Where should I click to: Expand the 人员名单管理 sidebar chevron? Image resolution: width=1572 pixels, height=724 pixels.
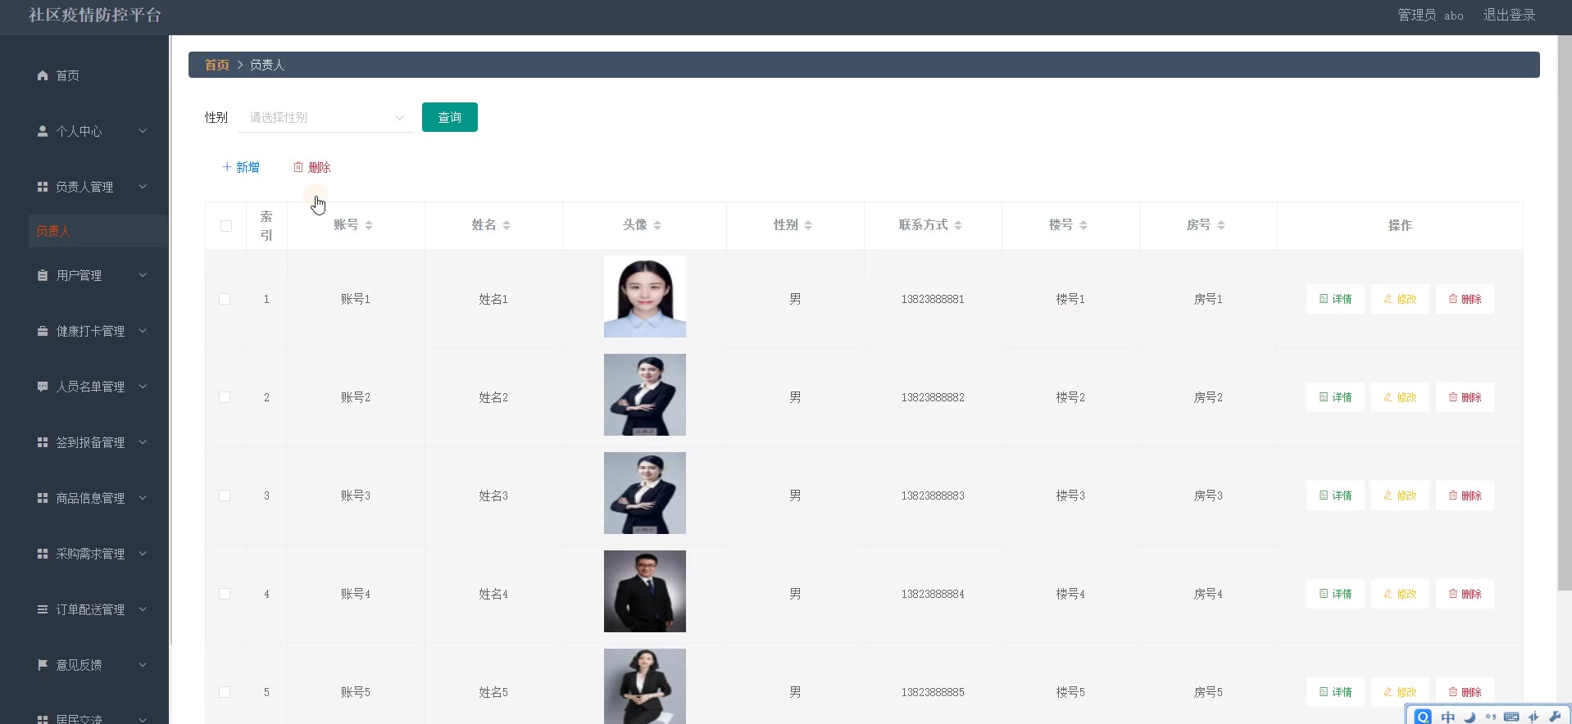pyautogui.click(x=143, y=387)
